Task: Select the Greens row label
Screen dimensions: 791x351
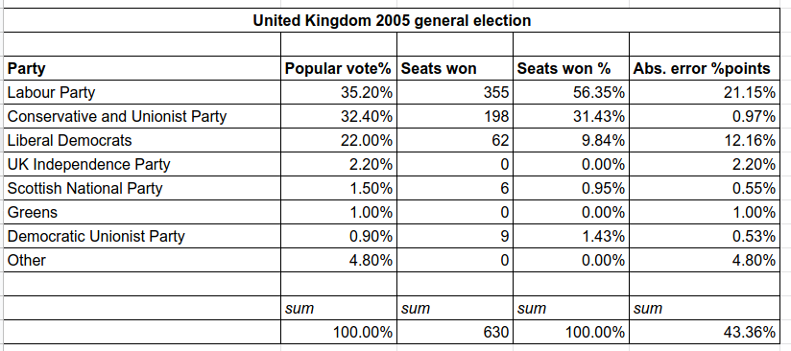Action: pyautogui.click(x=142, y=212)
